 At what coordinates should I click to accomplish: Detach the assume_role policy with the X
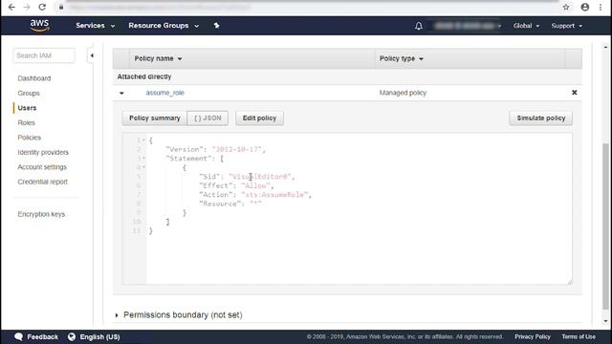tap(574, 93)
